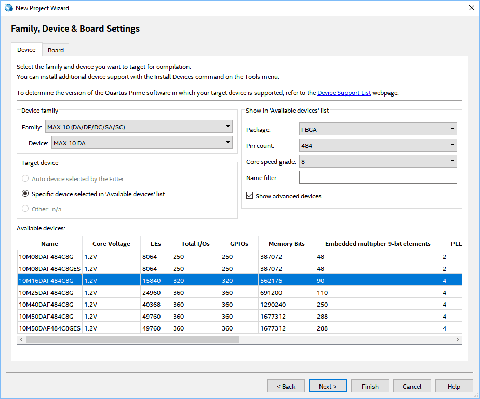Click the scroll right arrow of device list
The image size is (480, 399).
458,339
